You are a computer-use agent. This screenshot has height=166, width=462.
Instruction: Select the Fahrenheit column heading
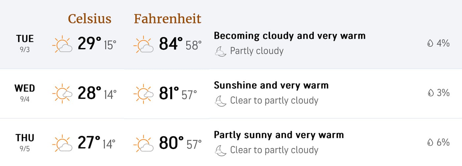167,19
